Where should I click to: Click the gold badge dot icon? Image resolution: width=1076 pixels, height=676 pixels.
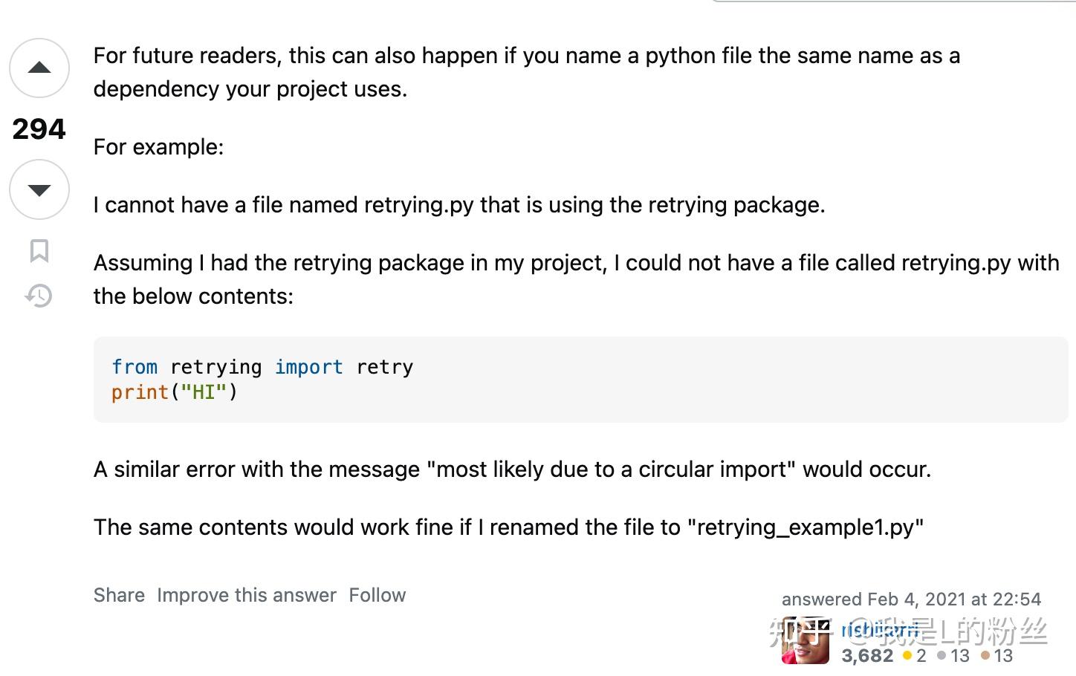tap(907, 656)
